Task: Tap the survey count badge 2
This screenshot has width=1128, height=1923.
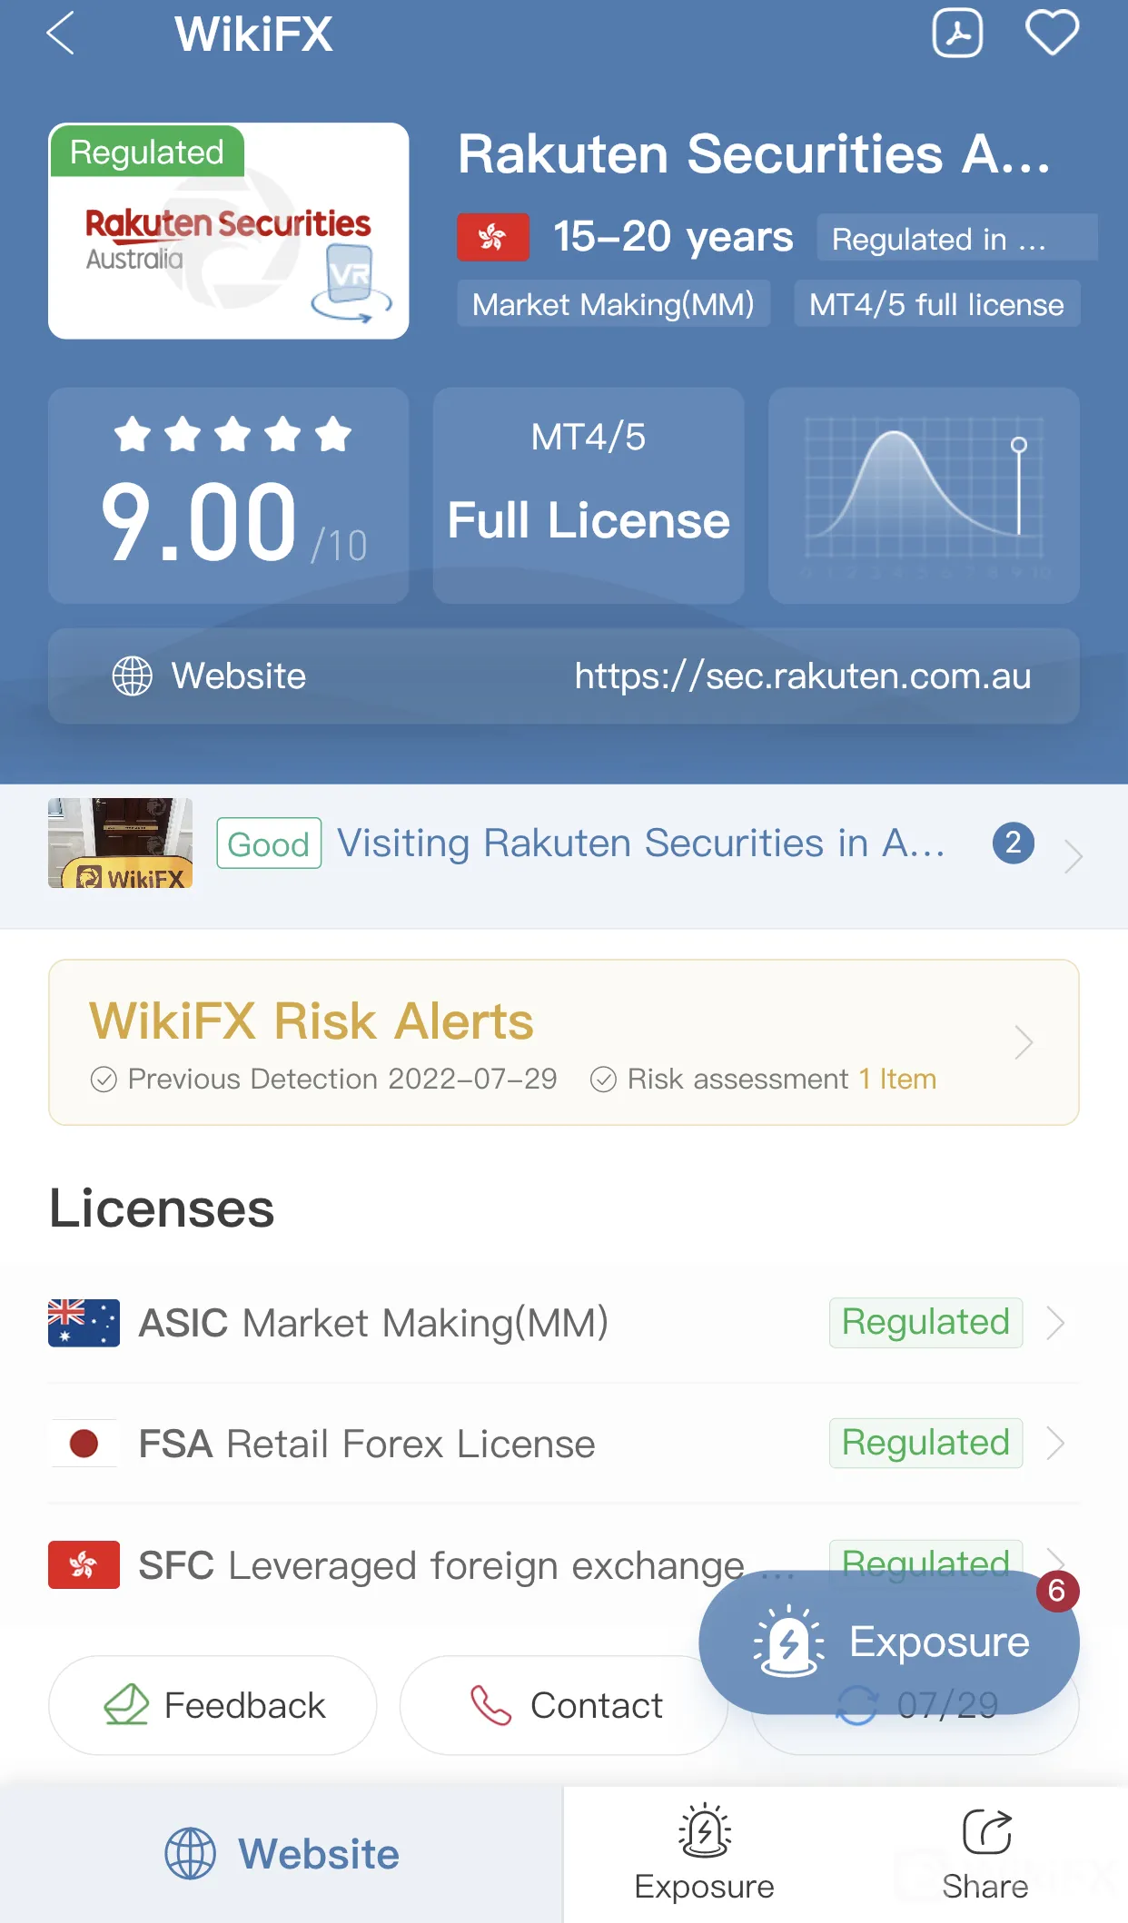Action: (x=1014, y=843)
